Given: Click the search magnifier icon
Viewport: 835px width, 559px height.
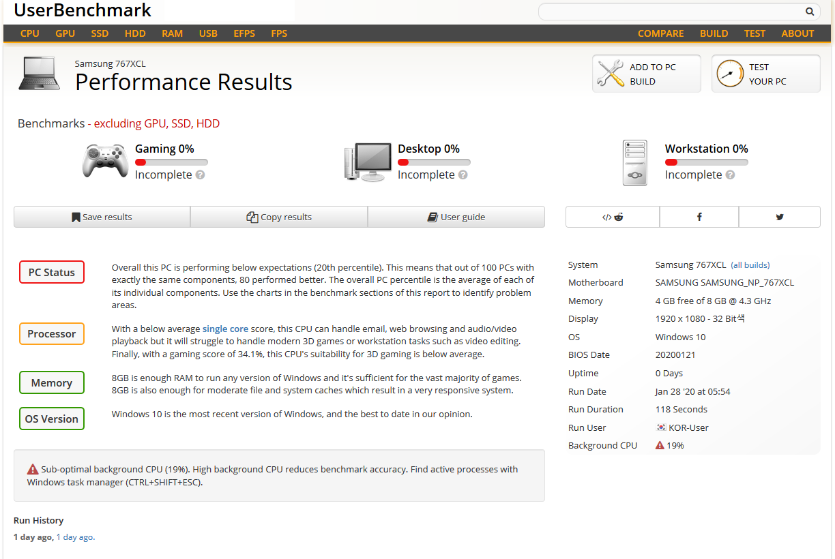Looking at the screenshot, I should click(810, 12).
